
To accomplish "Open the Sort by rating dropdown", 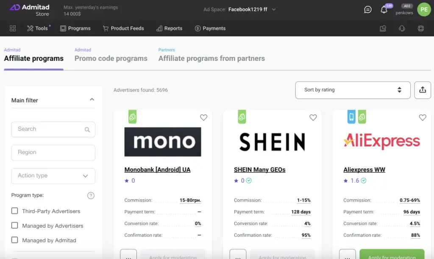I will [353, 90].
